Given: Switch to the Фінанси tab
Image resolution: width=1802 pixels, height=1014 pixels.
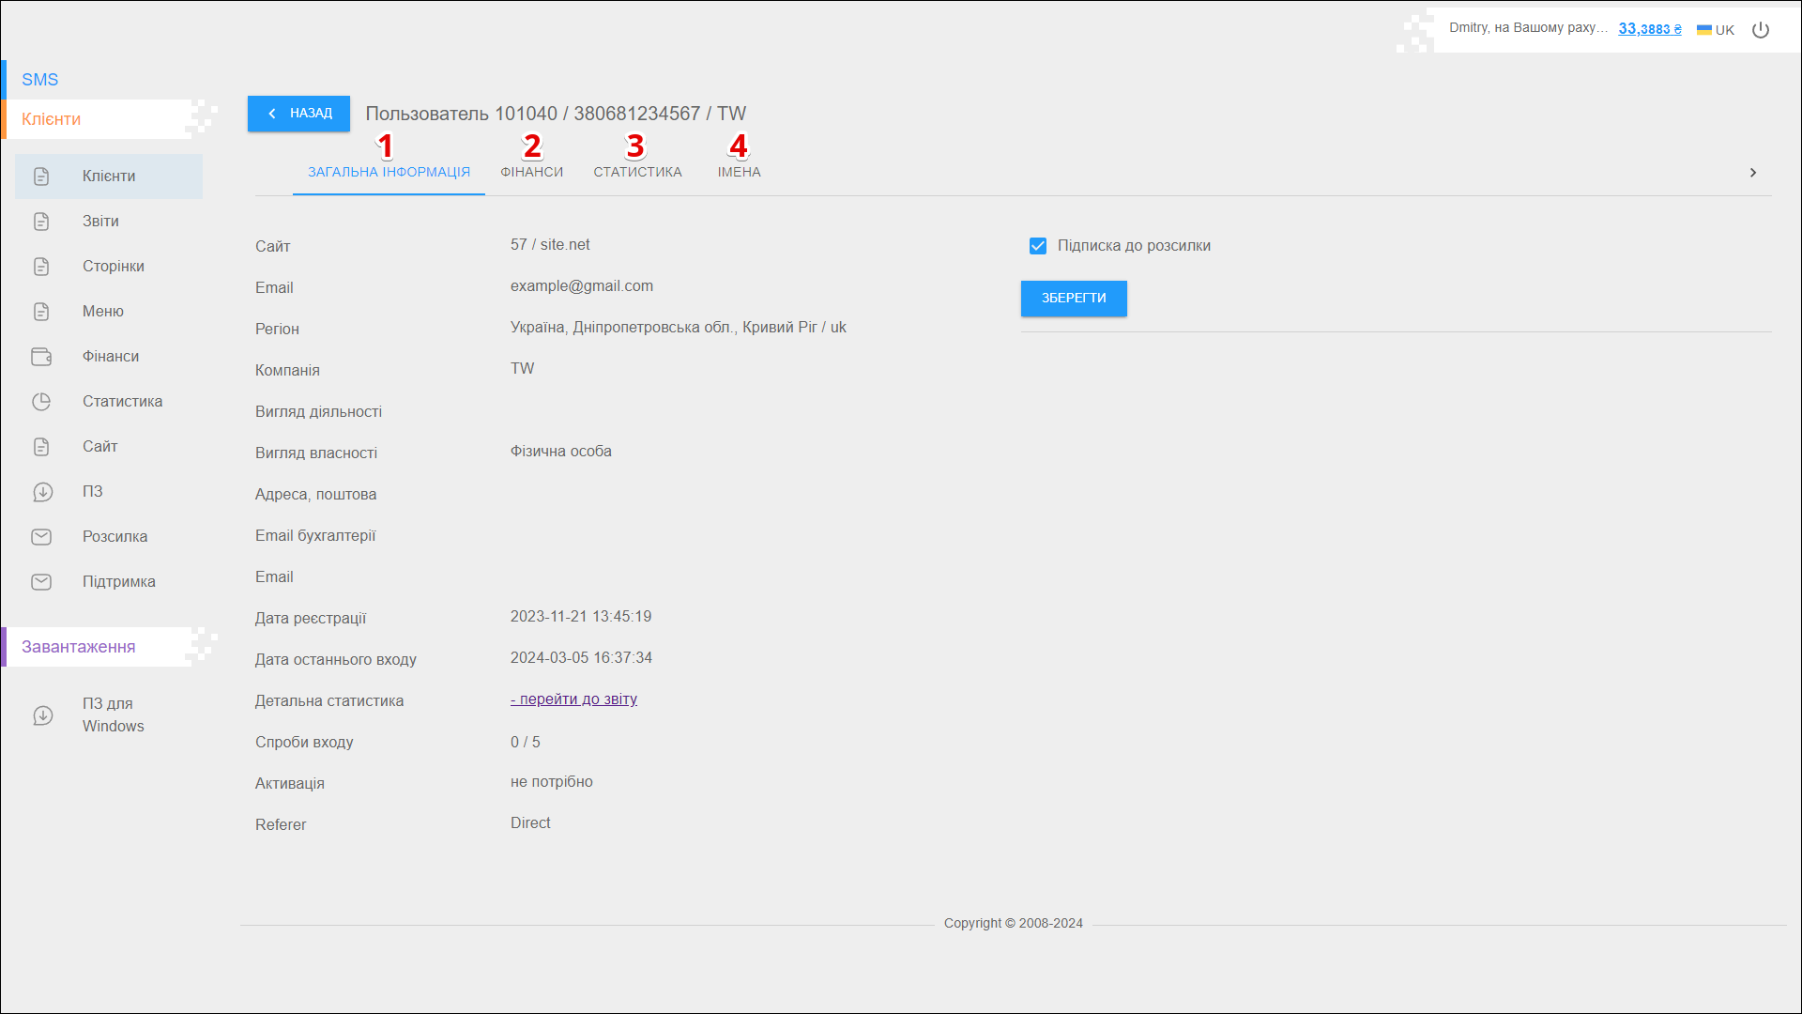Looking at the screenshot, I should click(531, 173).
